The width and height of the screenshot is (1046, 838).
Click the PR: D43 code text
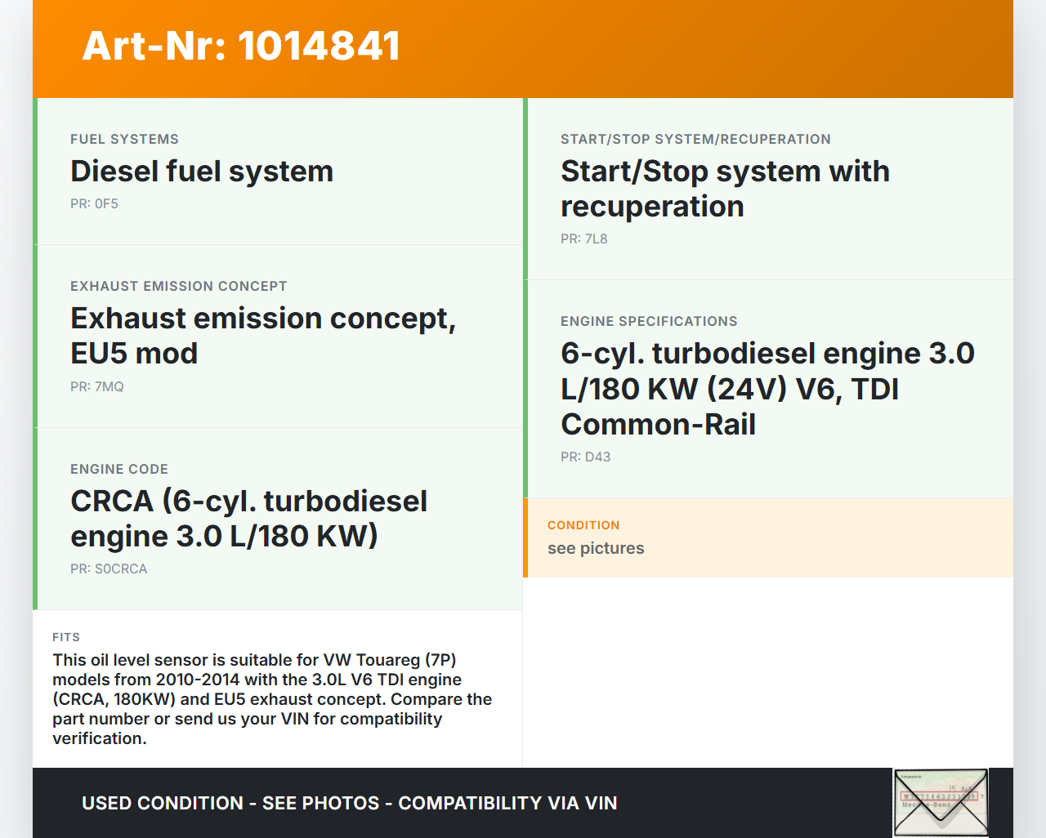coord(585,457)
